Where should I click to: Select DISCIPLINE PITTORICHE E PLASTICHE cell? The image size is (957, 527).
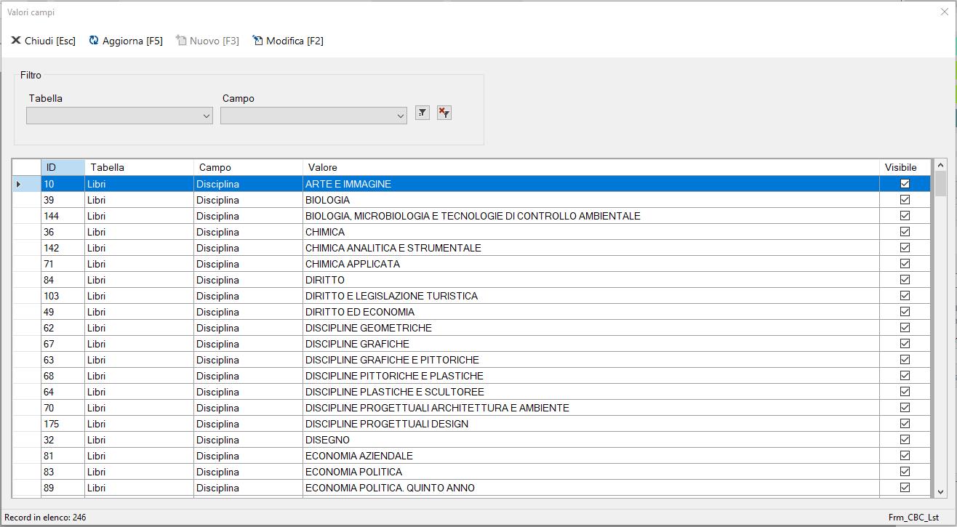591,376
